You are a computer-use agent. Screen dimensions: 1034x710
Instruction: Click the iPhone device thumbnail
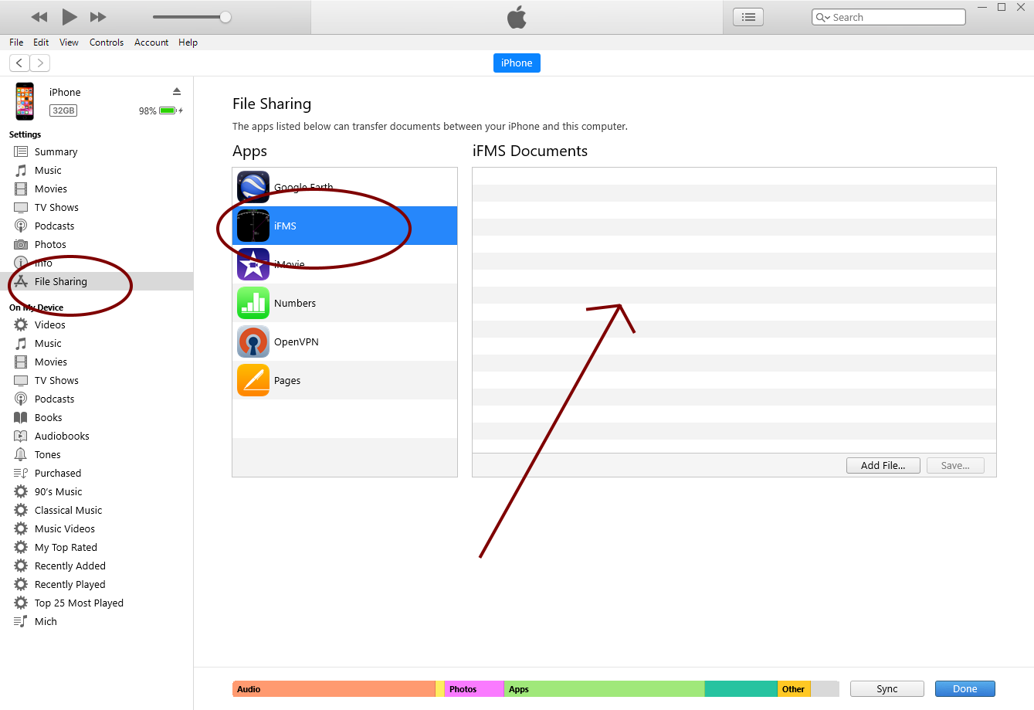[x=25, y=101]
